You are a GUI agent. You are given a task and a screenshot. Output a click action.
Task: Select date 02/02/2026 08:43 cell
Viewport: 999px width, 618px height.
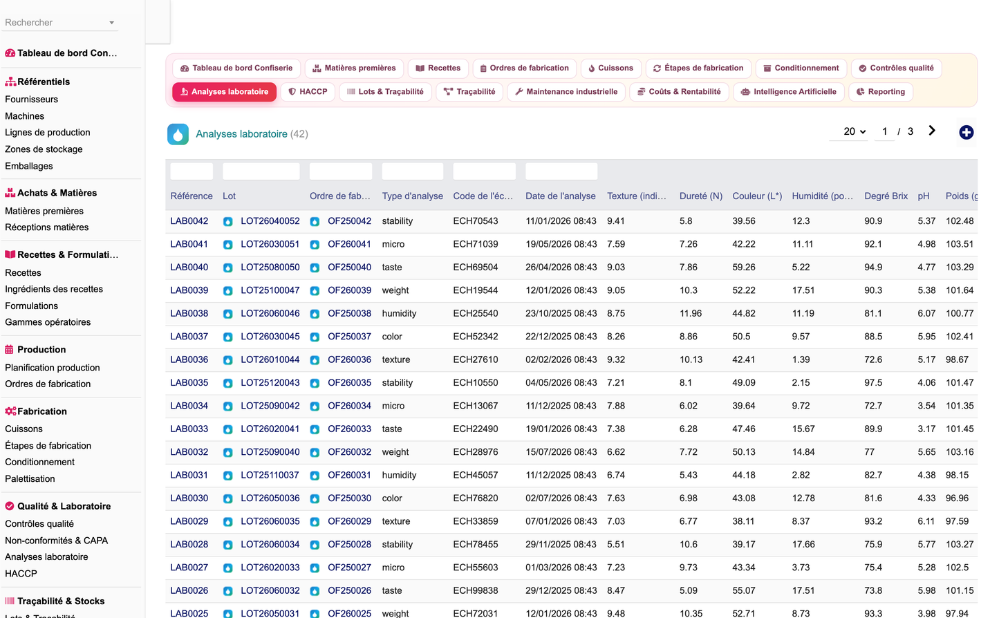point(561,359)
